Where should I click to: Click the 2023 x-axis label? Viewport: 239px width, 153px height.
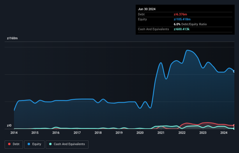[203, 133]
